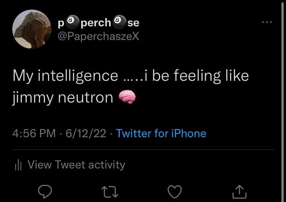Image resolution: width=286 pixels, height=202 pixels.
Task: Open the three-dot more options menu
Action: 267,22
